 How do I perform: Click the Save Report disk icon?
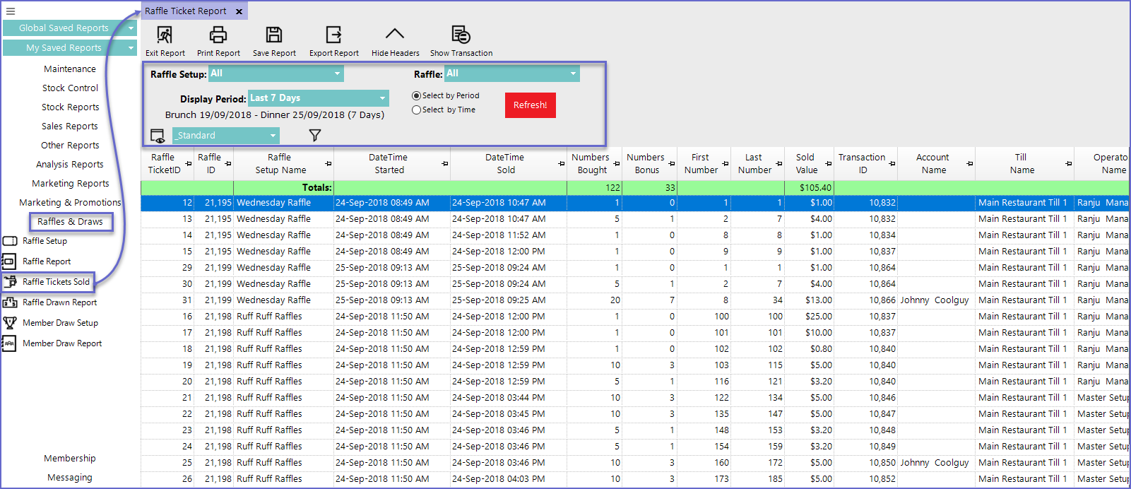(x=274, y=35)
